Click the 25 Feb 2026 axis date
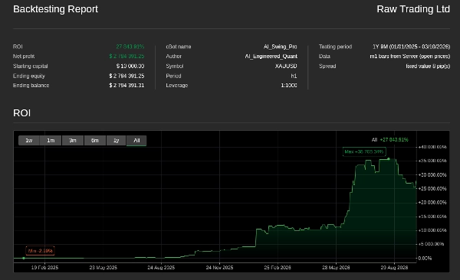Image resolution: width=460 pixels, height=280 pixels. 278,268
